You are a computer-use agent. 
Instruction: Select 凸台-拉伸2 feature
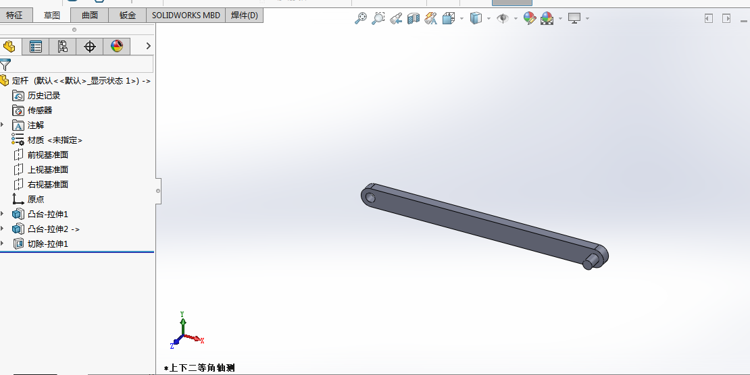click(x=53, y=229)
